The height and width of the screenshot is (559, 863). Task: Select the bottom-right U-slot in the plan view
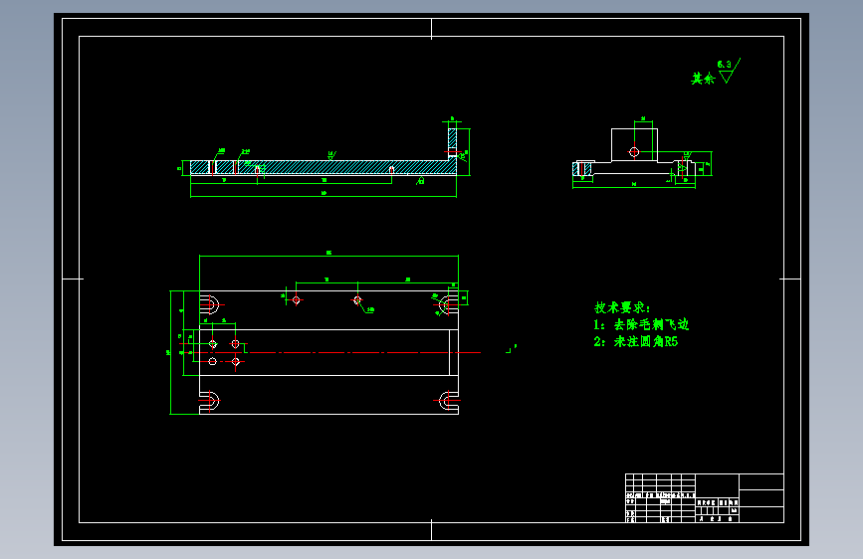(449, 401)
